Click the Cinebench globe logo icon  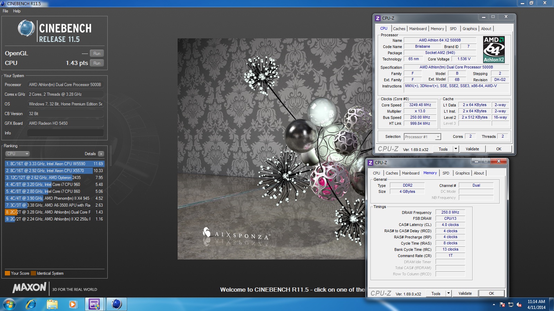coord(26,28)
